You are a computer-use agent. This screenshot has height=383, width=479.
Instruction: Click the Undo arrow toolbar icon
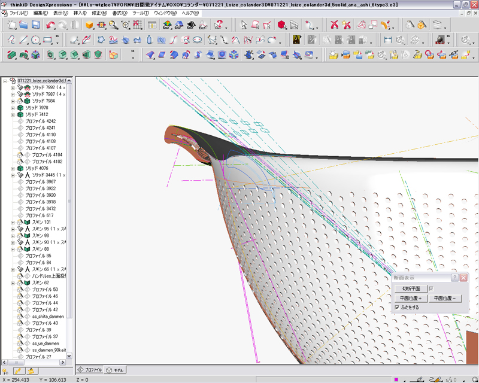pyautogui.click(x=50, y=25)
